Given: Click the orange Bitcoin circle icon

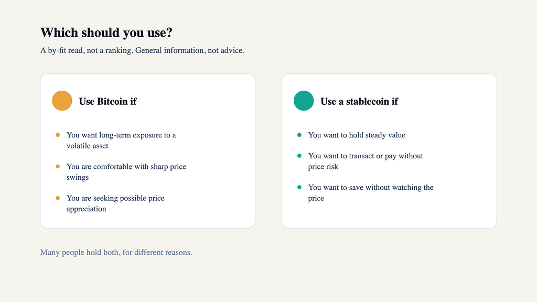Looking at the screenshot, I should 62,101.
